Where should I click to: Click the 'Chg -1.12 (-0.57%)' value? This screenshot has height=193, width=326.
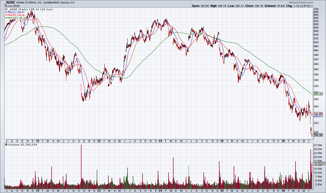pos(298,6)
